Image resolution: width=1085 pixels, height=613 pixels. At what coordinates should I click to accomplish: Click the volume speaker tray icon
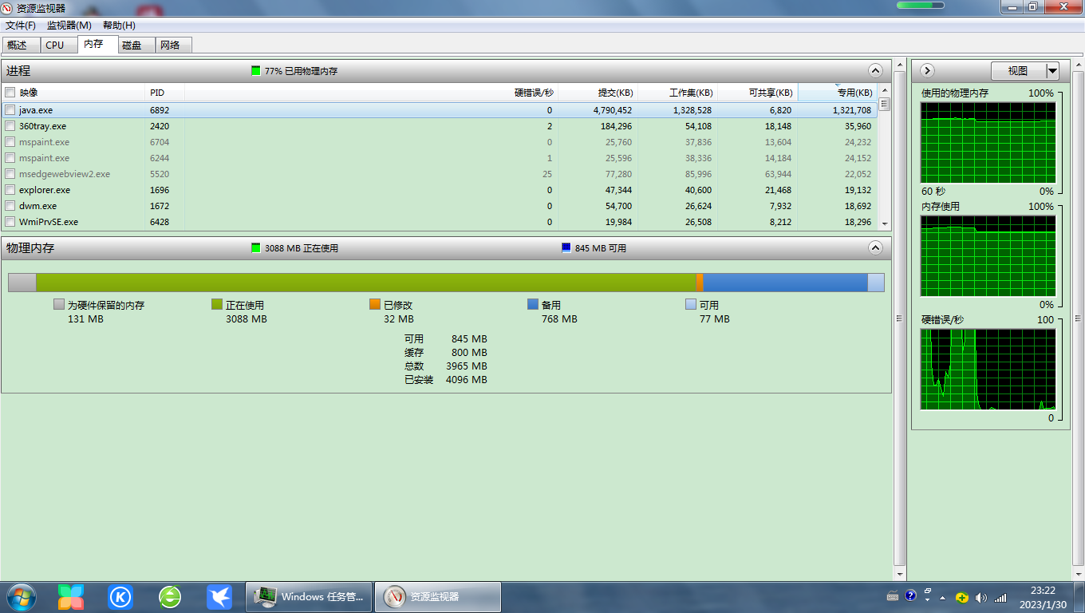click(x=980, y=597)
